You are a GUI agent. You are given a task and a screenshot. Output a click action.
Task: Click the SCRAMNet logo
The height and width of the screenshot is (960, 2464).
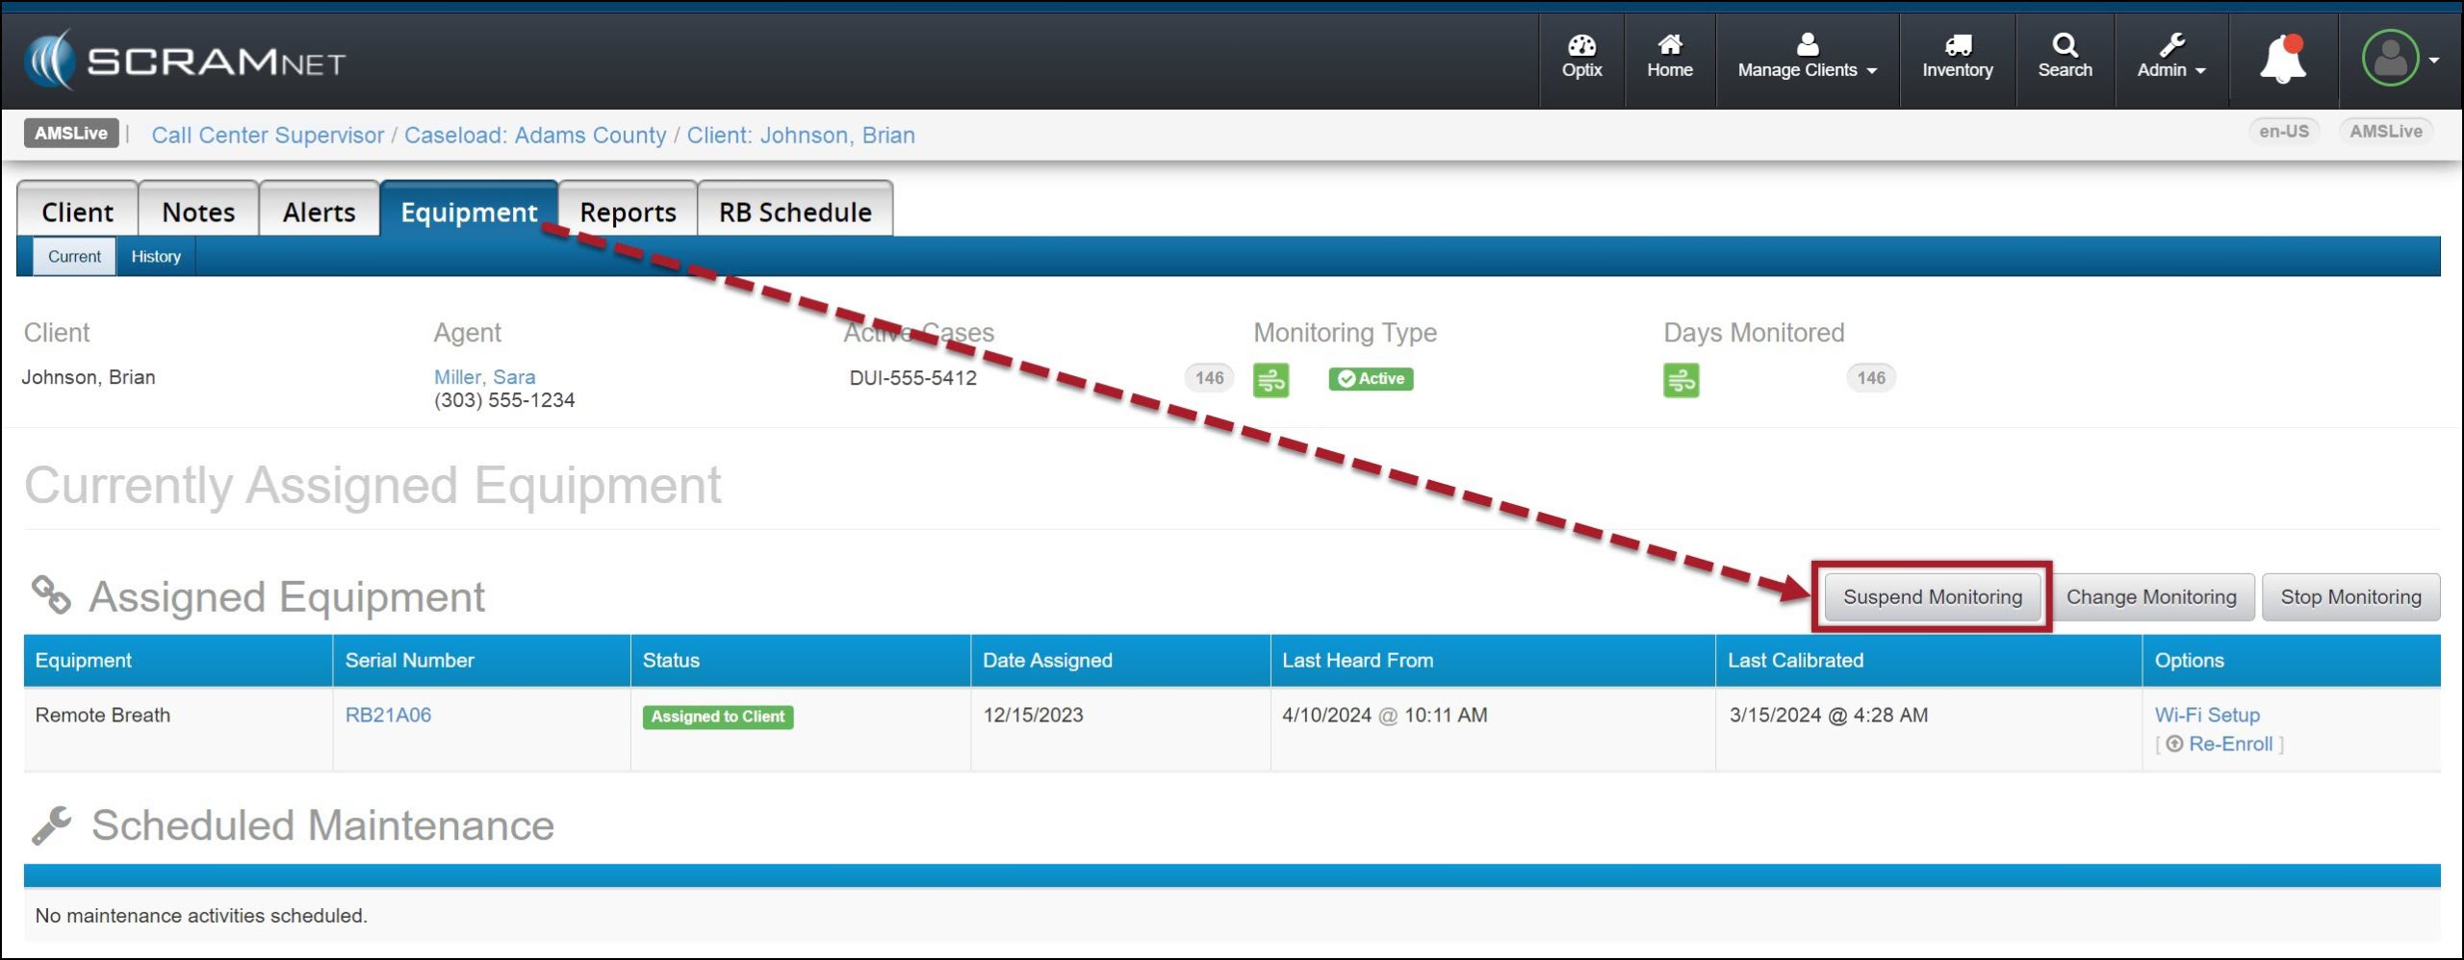[185, 62]
